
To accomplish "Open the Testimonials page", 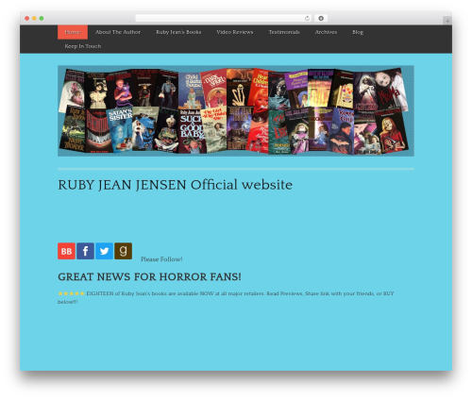I will 284,32.
